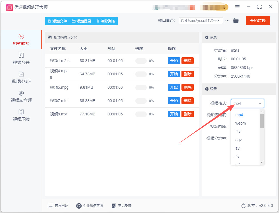The image size is (279, 213).
Task: Browse output path with three-dots button
Action: pos(227,21)
